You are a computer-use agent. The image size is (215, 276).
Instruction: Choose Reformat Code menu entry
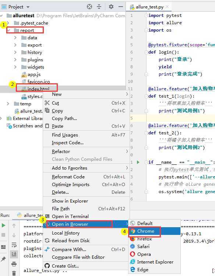pos(86,177)
